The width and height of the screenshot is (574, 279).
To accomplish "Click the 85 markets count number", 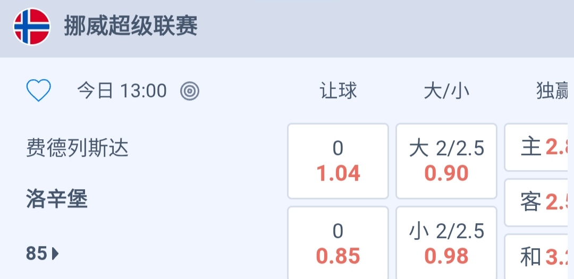I will (37, 253).
